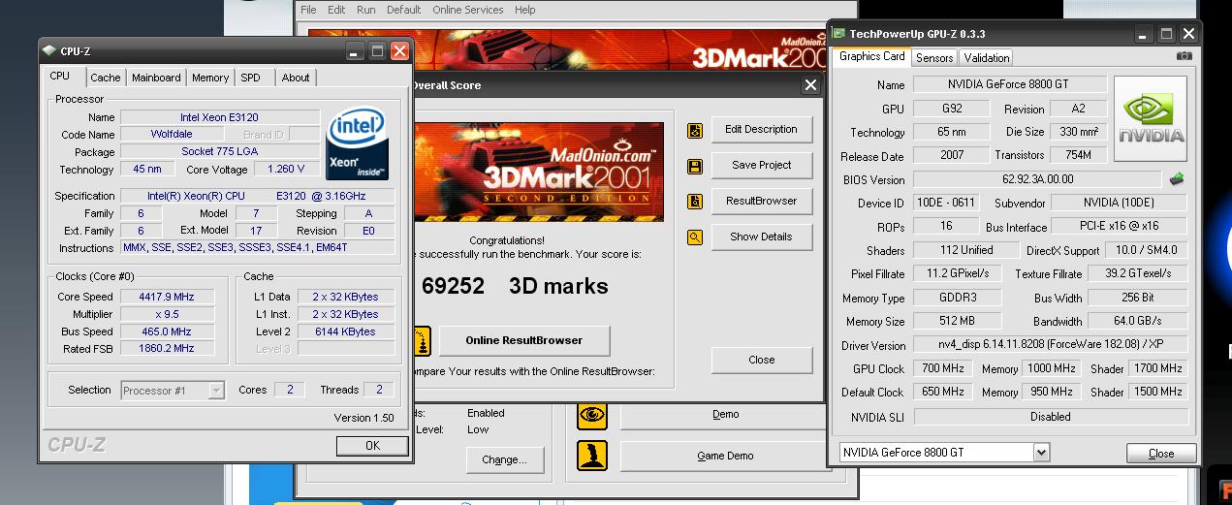Click the Edit Description button

(761, 129)
